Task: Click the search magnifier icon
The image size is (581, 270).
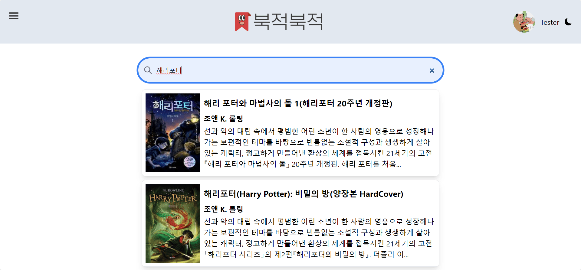Action: point(148,70)
